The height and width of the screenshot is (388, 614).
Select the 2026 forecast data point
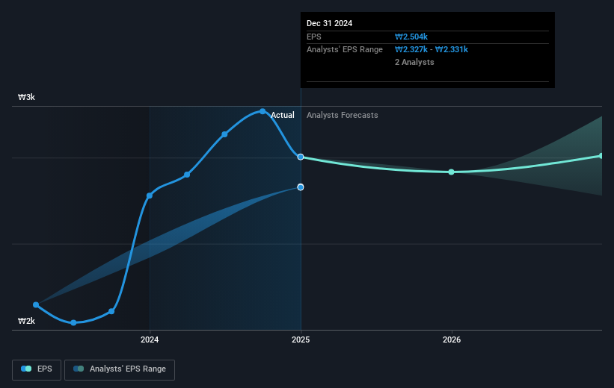pos(451,172)
